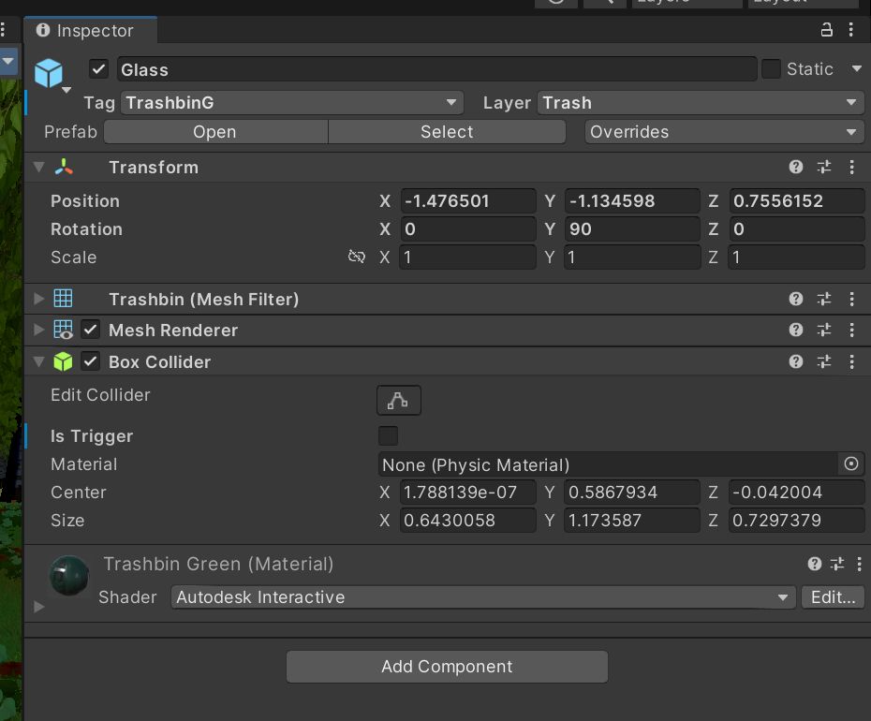The height and width of the screenshot is (721, 871).
Task: Toggle the Inspector lock icon
Action: [x=827, y=30]
